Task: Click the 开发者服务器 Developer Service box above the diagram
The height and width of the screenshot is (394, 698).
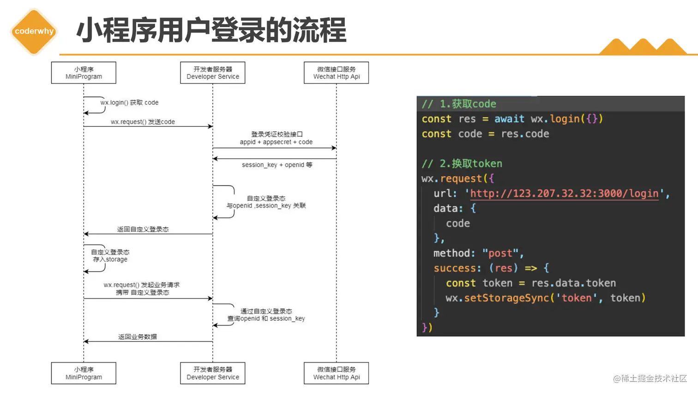Action: pyautogui.click(x=213, y=73)
